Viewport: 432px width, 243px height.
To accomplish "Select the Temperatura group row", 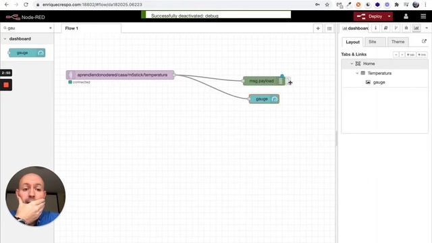I will [385, 73].
